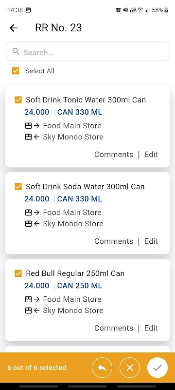Screen dimensions: 175x390
Task: Edit the Red Bull Regular 250ml entry
Action: pyautogui.click(x=151, y=328)
